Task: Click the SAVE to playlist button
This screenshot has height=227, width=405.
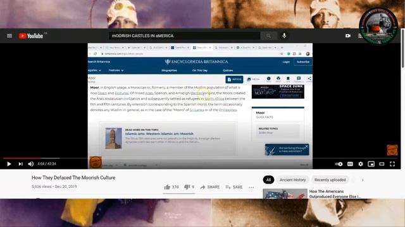Action: point(234,187)
